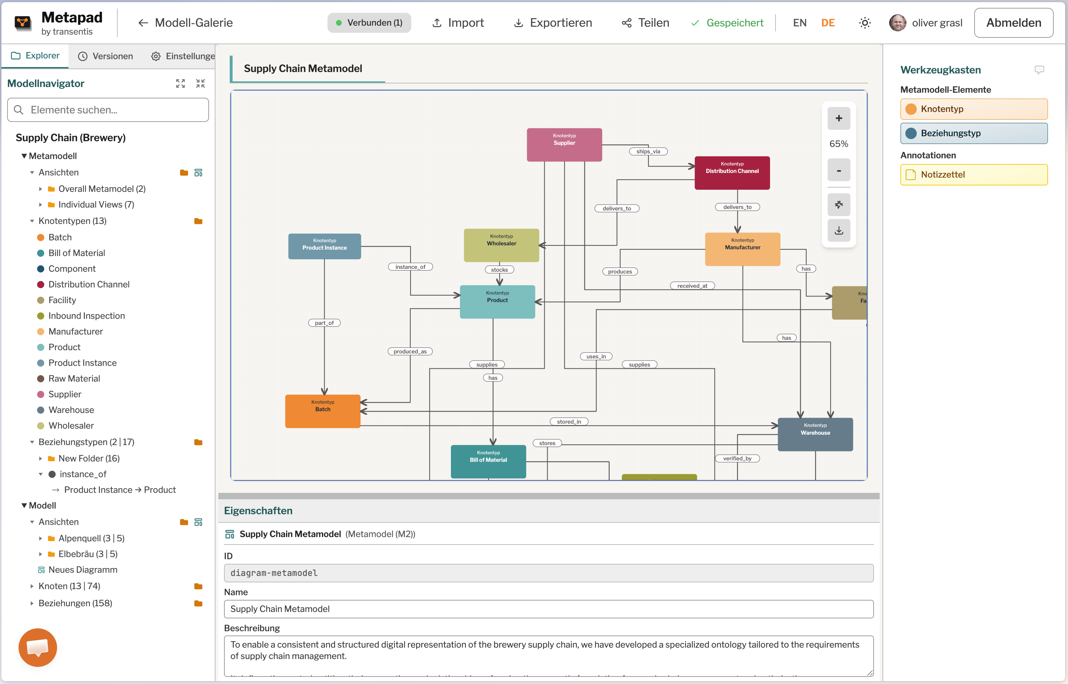The width and height of the screenshot is (1068, 684).
Task: Expand the Overall Metamodel folder
Action: click(x=40, y=189)
